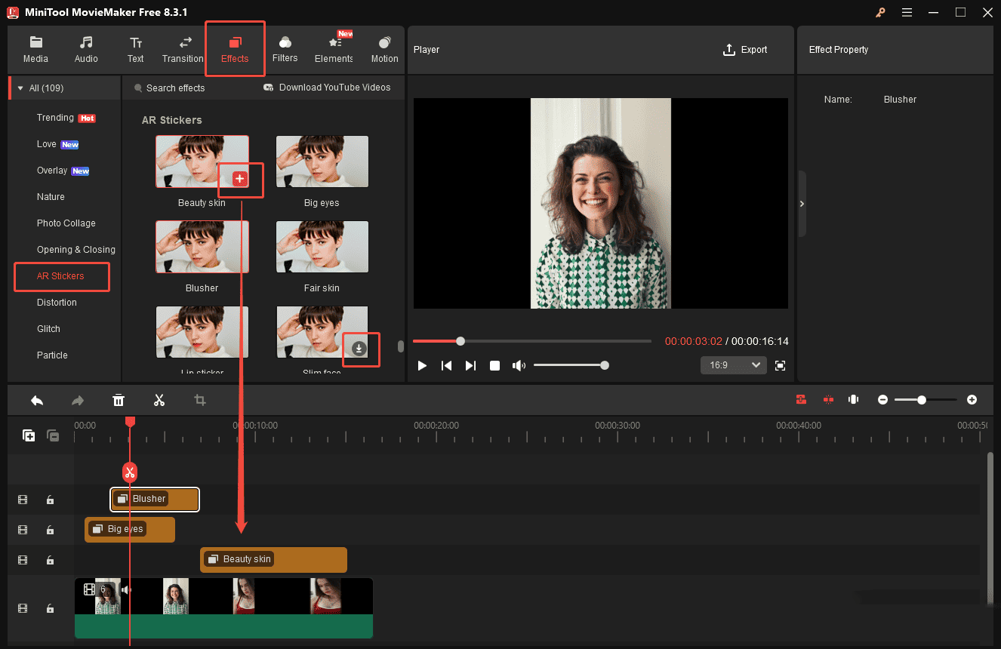This screenshot has width=1001, height=649.
Task: Expand the hidden panel beside the player
Action: click(802, 204)
